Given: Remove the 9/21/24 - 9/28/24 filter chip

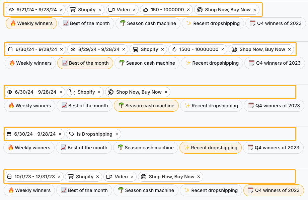Looking at the screenshot, I should (61, 10).
